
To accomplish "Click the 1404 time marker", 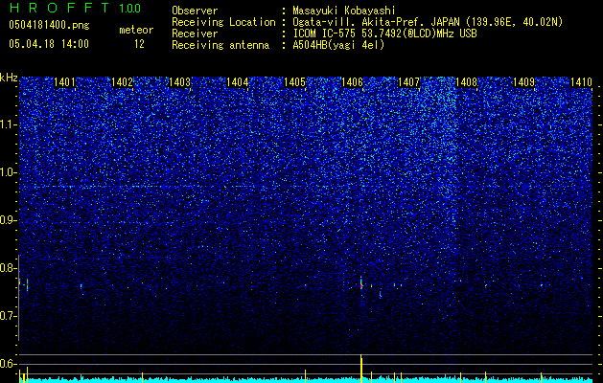I will (x=238, y=82).
